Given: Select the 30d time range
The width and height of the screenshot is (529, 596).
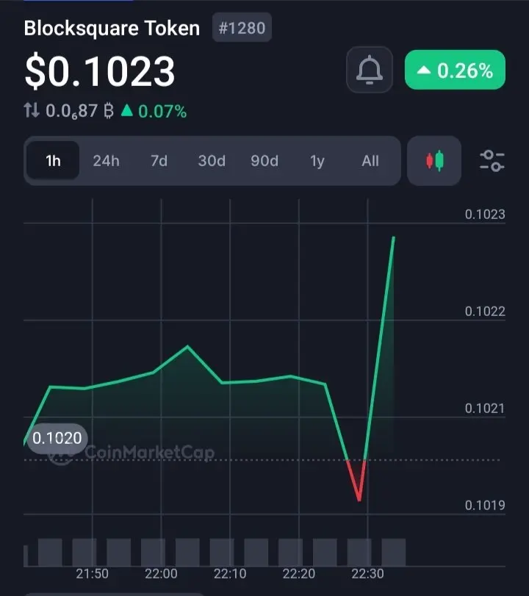Looking at the screenshot, I should pyautogui.click(x=212, y=161).
